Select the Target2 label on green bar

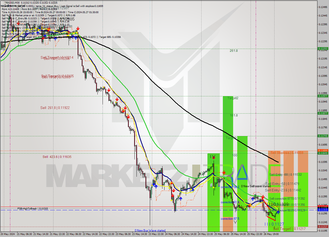point(233,98)
